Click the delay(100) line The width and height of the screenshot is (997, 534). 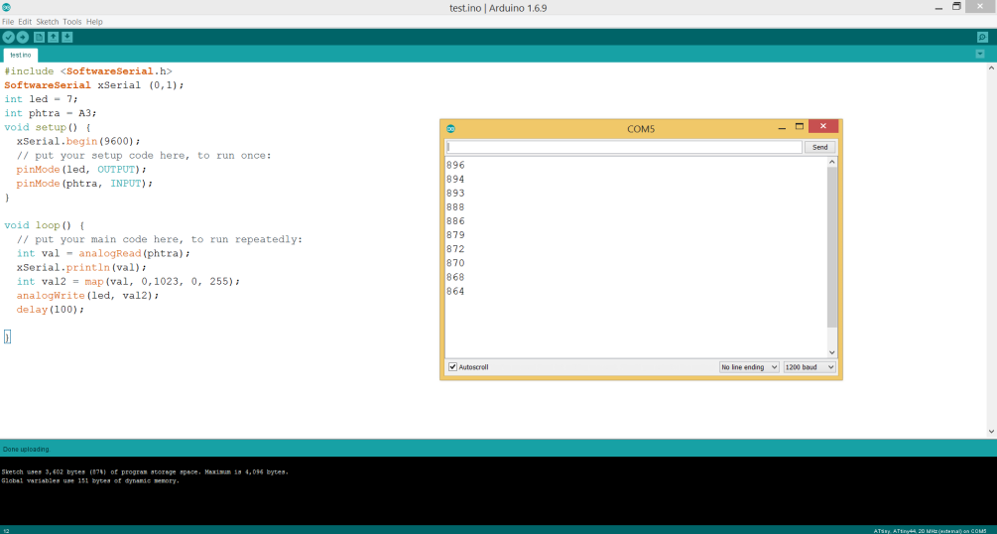pos(51,310)
